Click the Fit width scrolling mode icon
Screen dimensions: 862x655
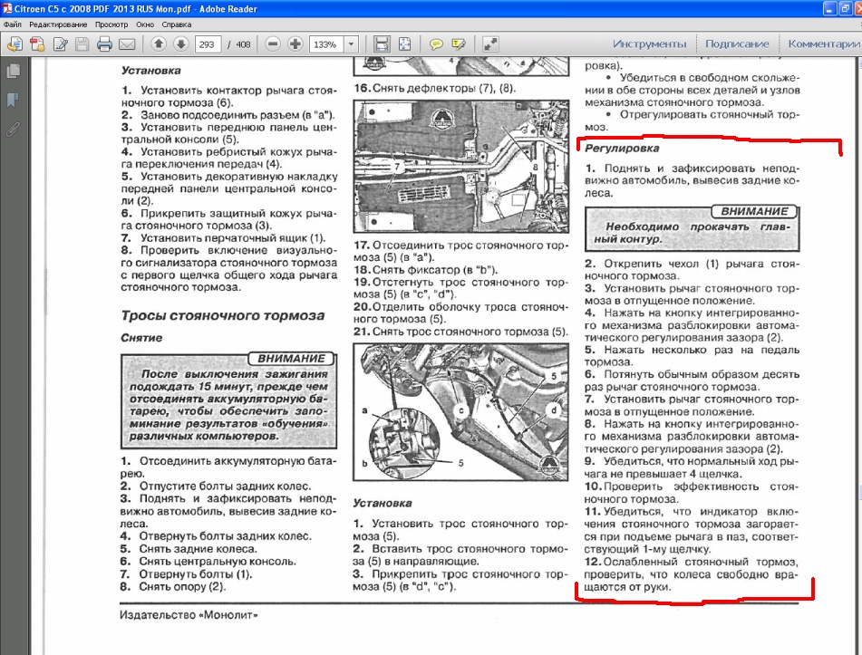[382, 44]
